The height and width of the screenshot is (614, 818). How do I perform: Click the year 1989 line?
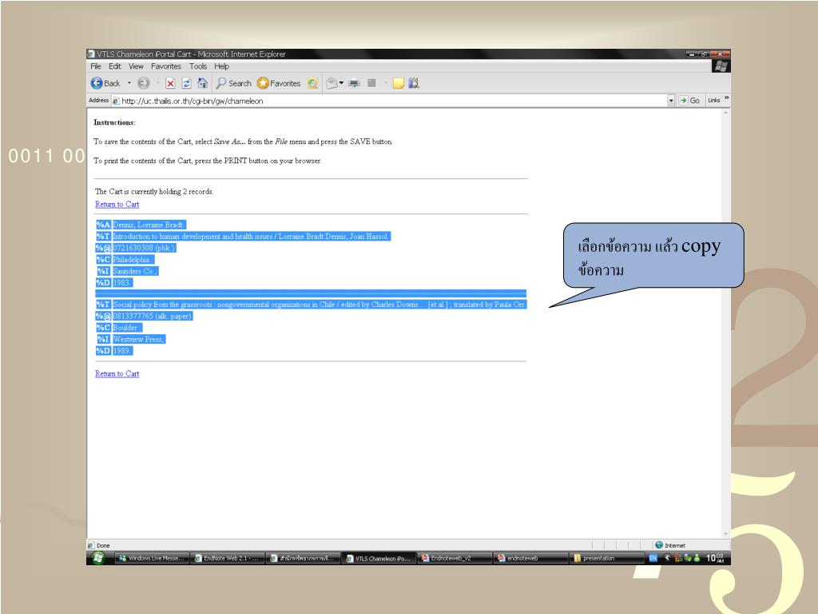(122, 351)
